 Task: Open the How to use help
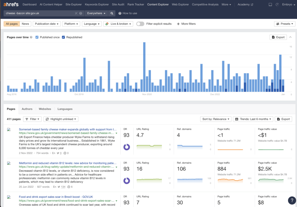[x=128, y=13]
